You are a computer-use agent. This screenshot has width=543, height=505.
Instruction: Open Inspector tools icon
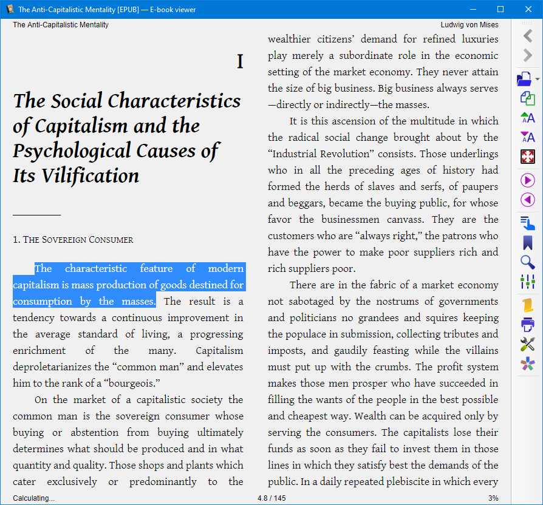[x=527, y=344]
